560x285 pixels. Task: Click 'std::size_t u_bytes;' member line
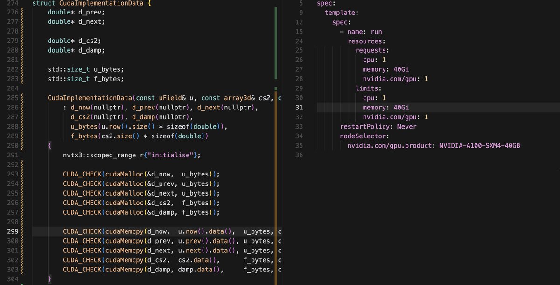point(86,69)
